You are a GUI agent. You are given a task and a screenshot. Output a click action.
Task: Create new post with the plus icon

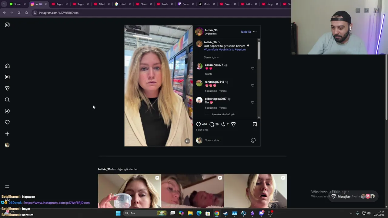[7, 134]
